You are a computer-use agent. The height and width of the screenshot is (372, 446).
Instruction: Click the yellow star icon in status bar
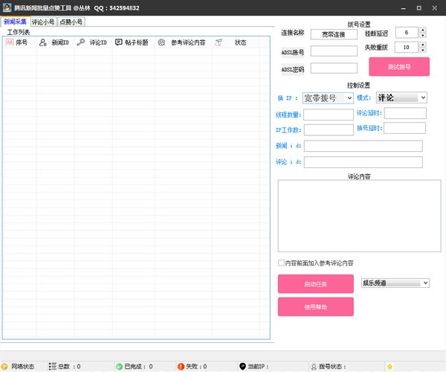tap(390, 366)
